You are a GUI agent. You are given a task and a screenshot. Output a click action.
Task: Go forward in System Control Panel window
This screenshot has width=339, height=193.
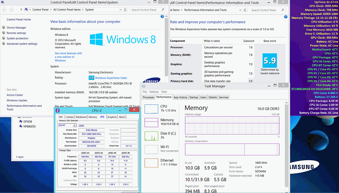[11, 10]
